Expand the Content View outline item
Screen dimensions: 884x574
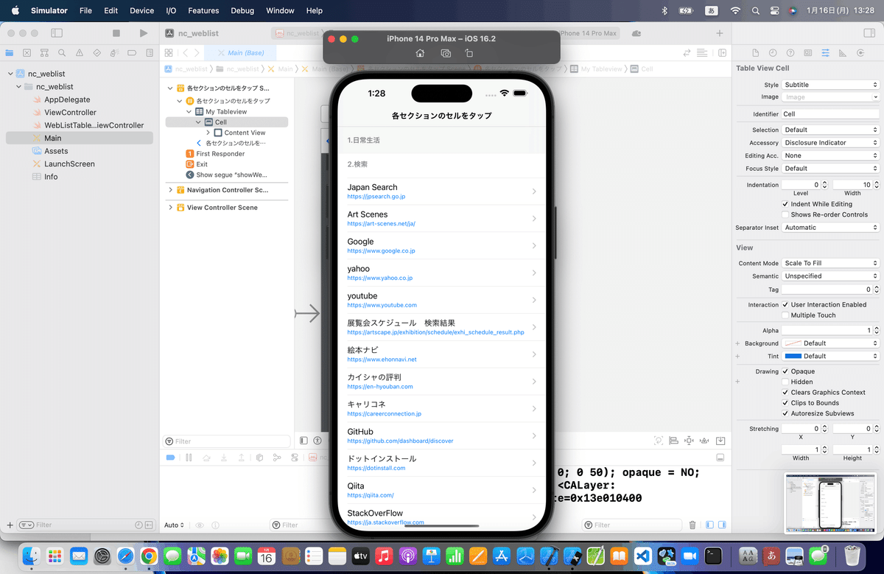coord(208,133)
